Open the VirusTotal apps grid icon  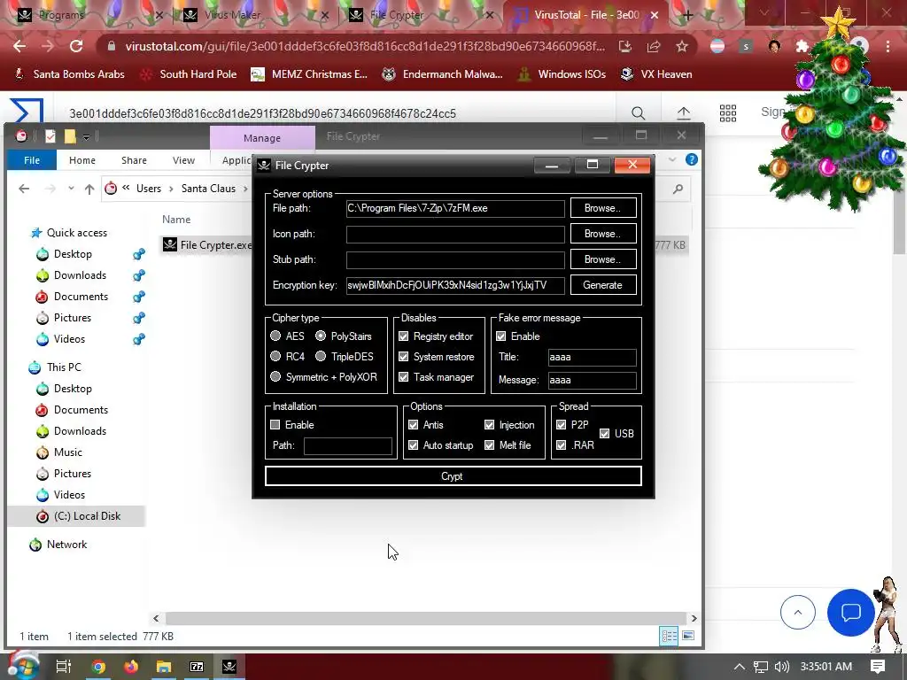tap(728, 112)
